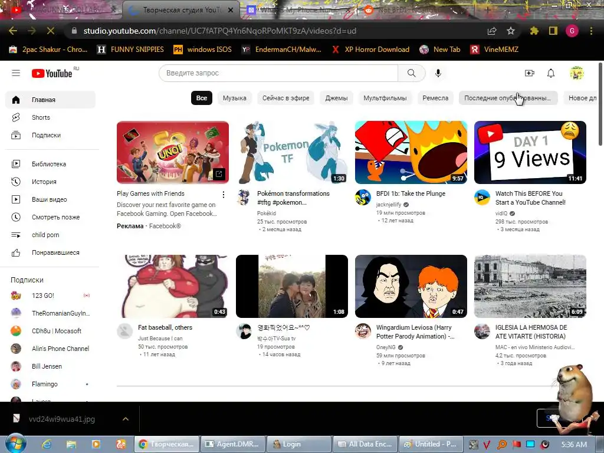The width and height of the screenshot is (604, 453).
Task: Open Подписки in sidebar
Action: point(51,135)
